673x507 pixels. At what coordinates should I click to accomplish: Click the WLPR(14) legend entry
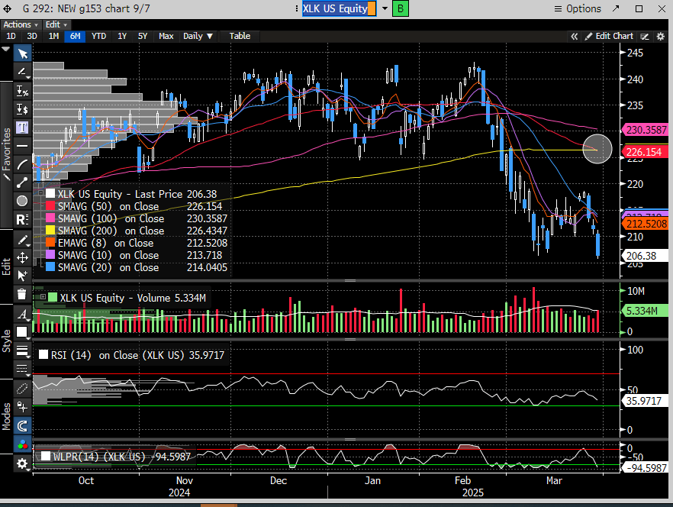pyautogui.click(x=116, y=457)
